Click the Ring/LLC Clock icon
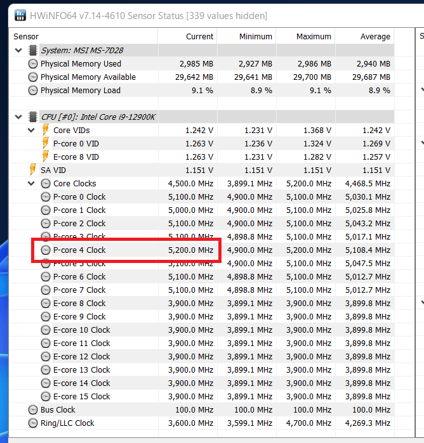The height and width of the screenshot is (443, 424). pyautogui.click(x=33, y=423)
